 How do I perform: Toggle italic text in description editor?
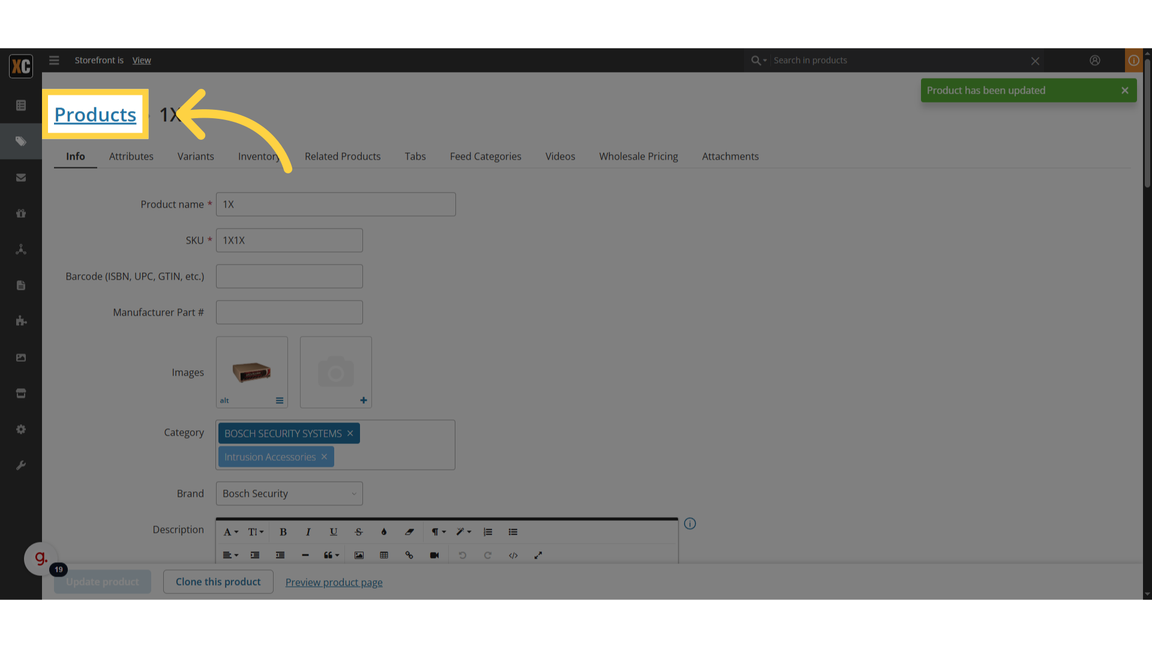tap(308, 532)
